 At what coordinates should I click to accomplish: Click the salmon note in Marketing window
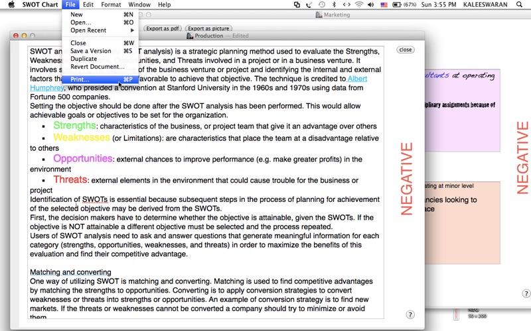pos(463,223)
